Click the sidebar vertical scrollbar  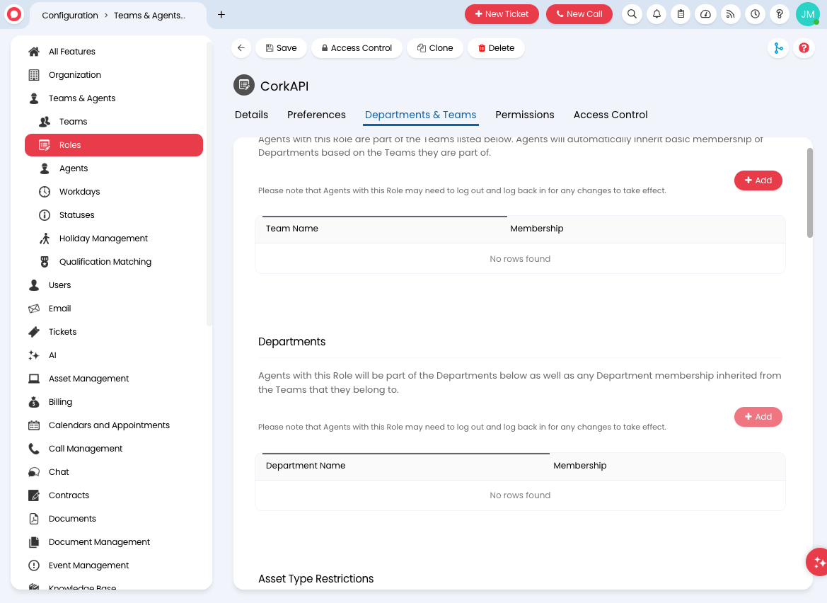tap(209, 183)
